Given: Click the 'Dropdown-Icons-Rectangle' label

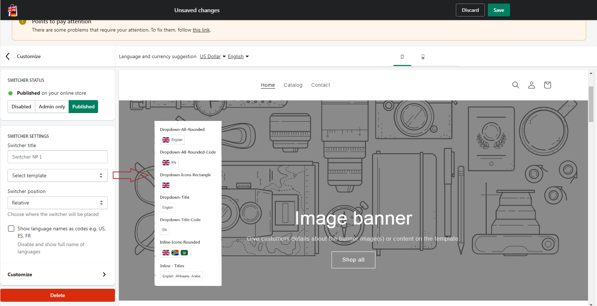Looking at the screenshot, I should click(x=185, y=175).
